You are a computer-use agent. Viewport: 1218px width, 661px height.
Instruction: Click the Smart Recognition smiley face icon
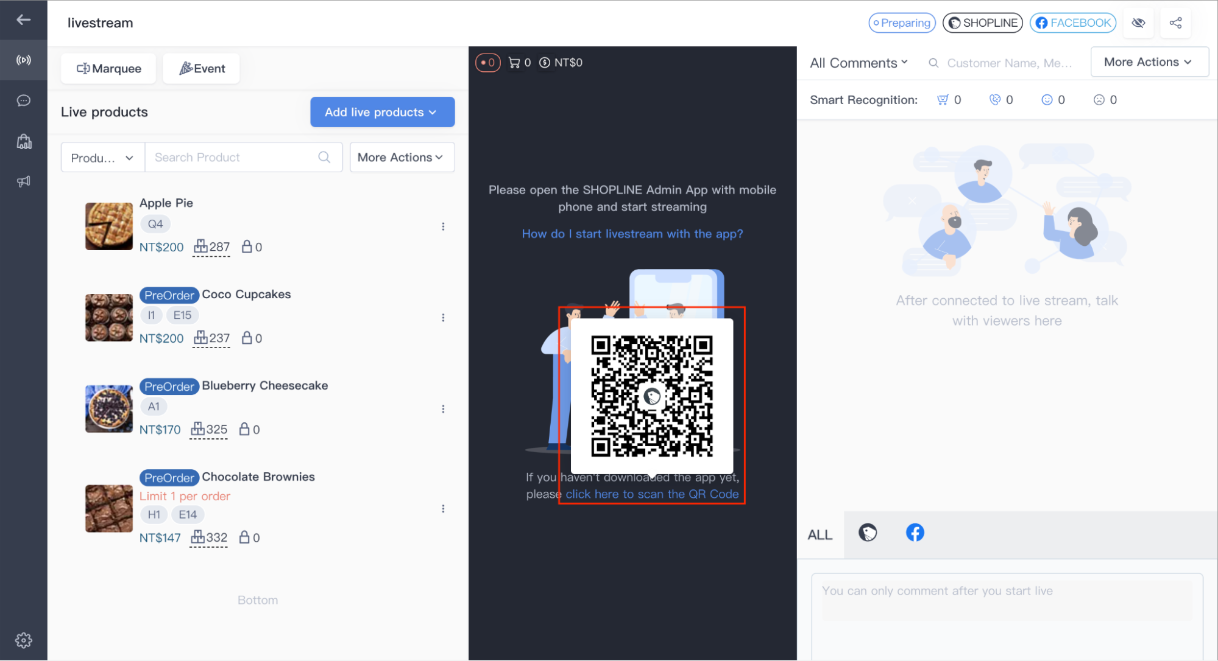[1047, 100]
